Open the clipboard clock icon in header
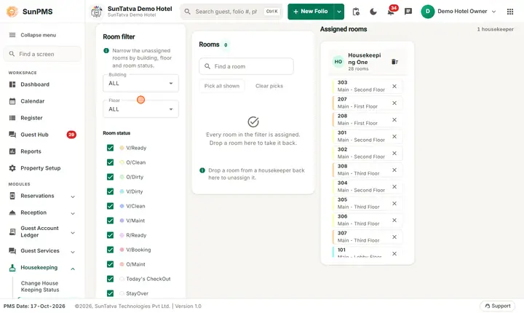The image size is (524, 313). click(x=356, y=12)
